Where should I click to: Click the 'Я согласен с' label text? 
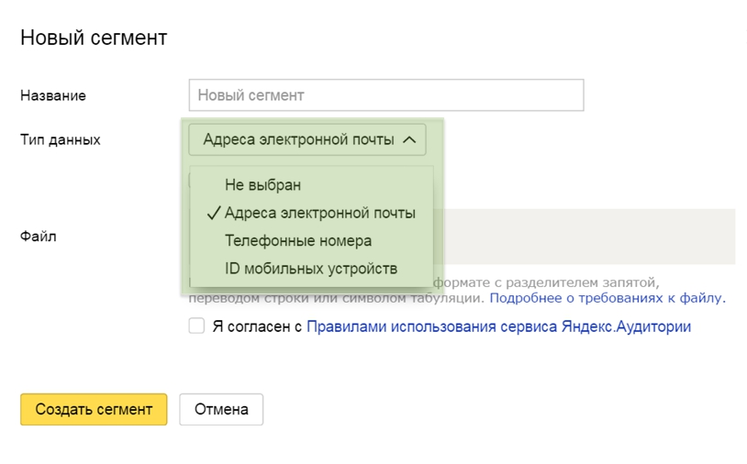(257, 326)
